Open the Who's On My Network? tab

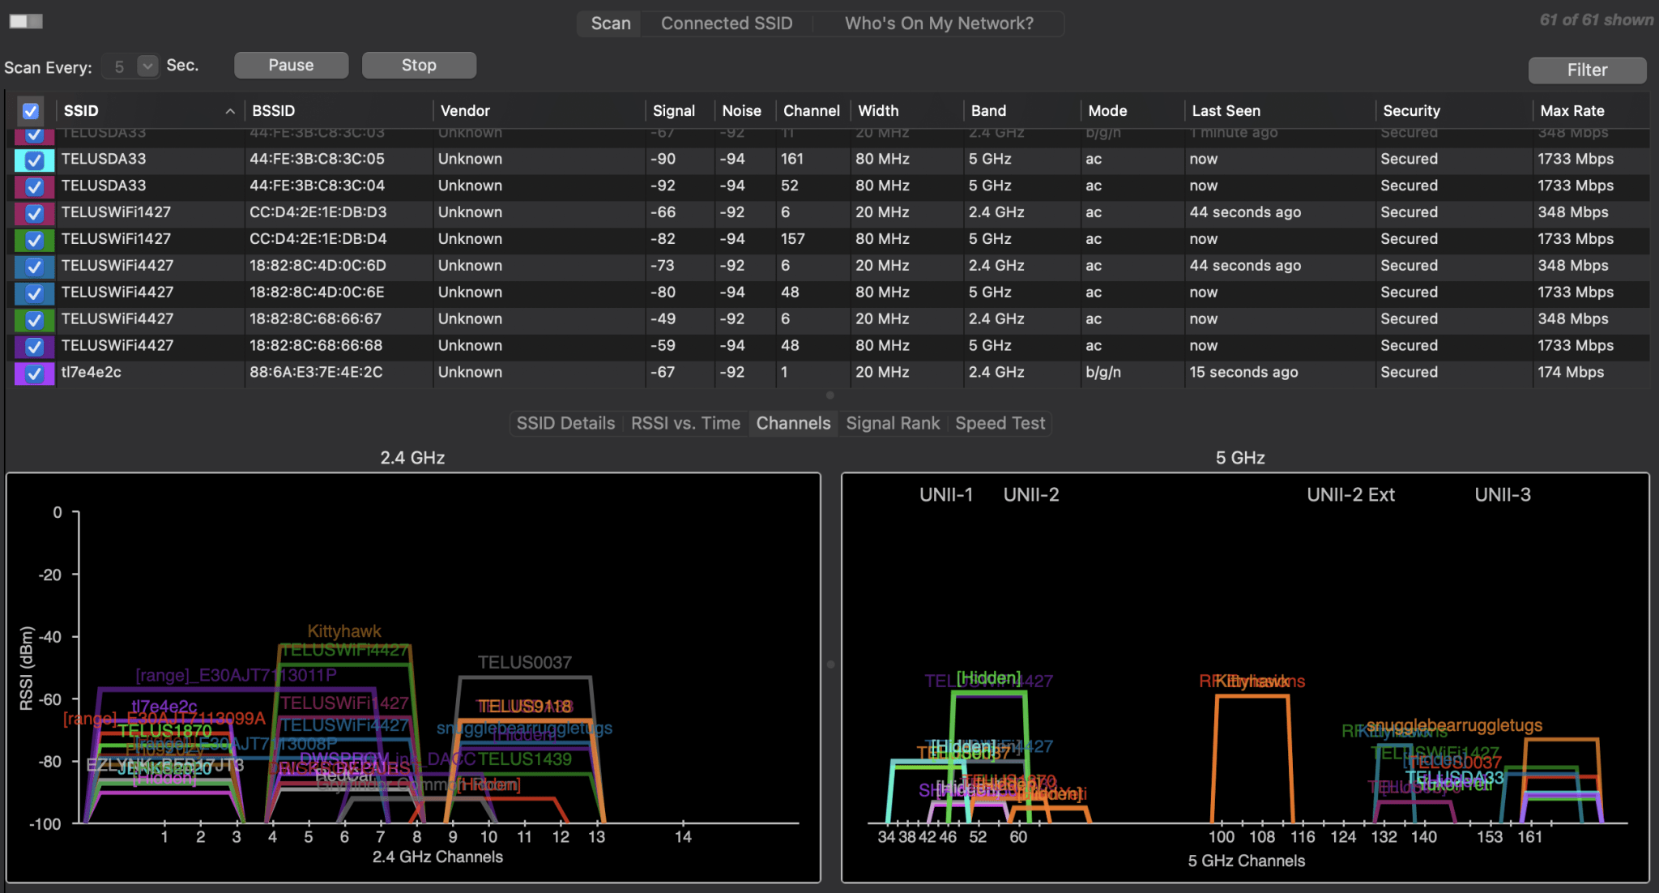pyautogui.click(x=939, y=23)
